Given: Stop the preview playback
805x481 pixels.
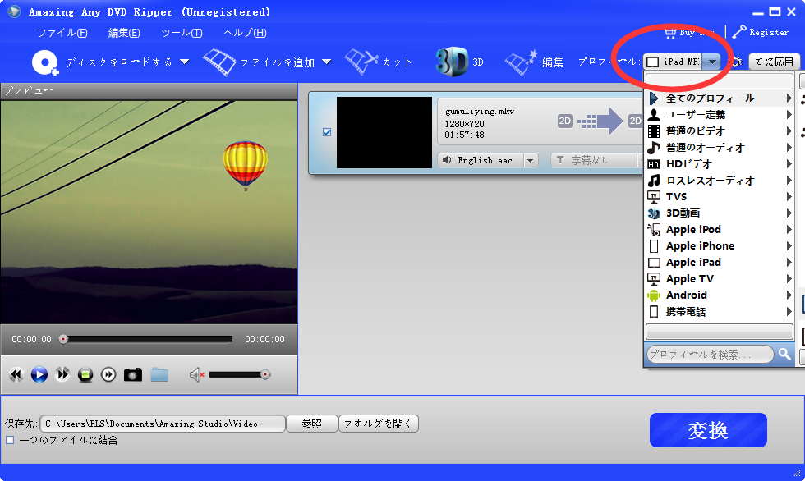Looking at the screenshot, I should [85, 375].
